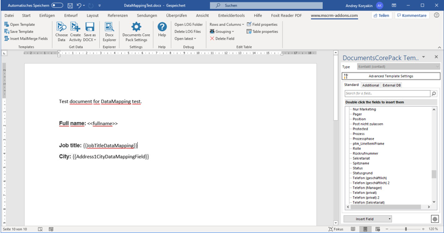444x234 pixels.
Task: Switch to Web Layout view icon
Action: pyautogui.click(x=377, y=229)
